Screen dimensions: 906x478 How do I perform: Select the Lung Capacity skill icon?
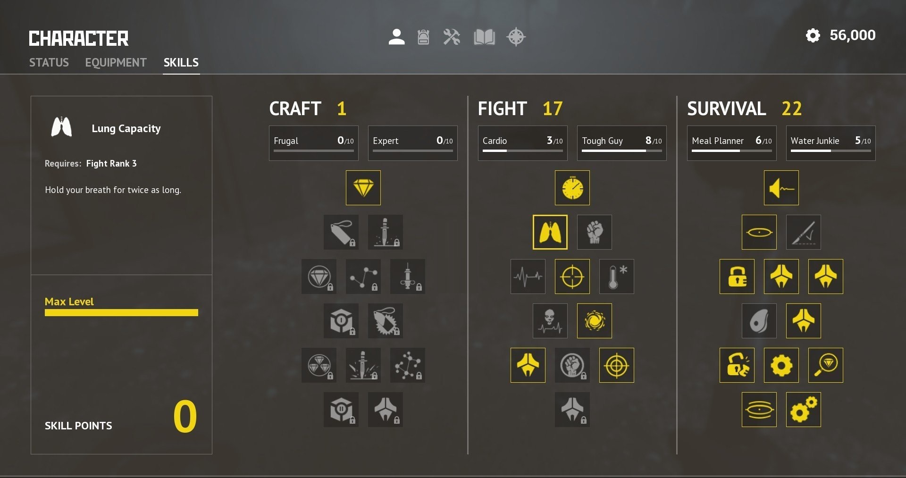pos(550,232)
